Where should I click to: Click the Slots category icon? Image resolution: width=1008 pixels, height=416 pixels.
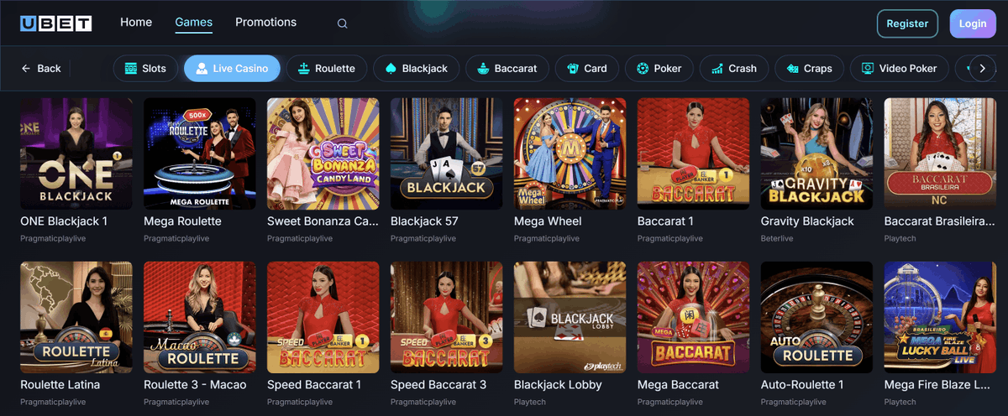click(131, 69)
